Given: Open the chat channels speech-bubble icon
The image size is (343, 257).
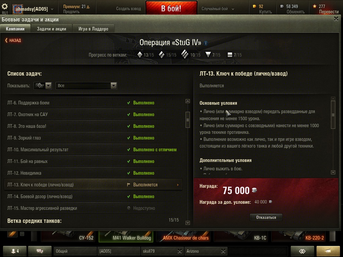Looking at the screenshot, I should click(x=40, y=251).
